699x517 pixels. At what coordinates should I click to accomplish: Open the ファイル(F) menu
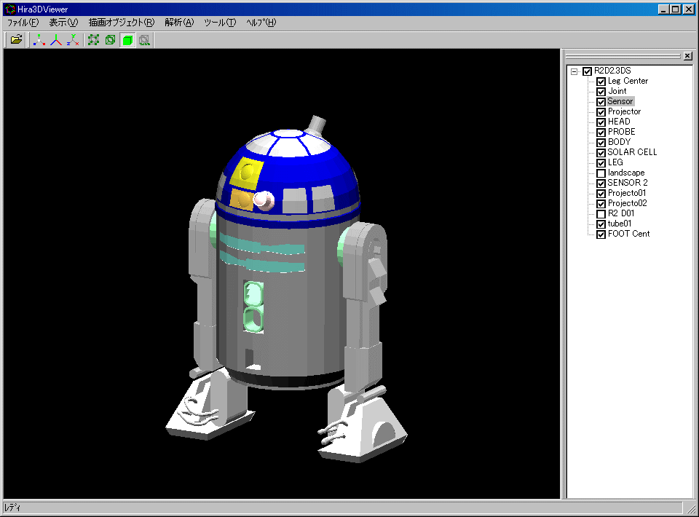pyautogui.click(x=23, y=23)
